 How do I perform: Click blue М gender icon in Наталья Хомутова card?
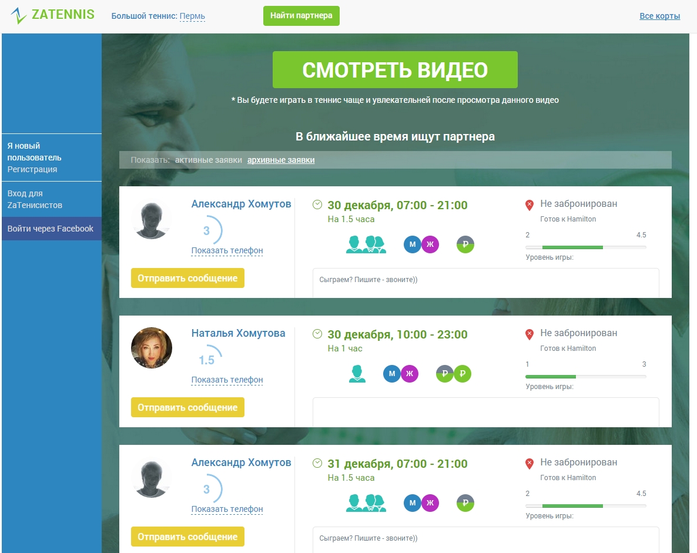pos(391,374)
